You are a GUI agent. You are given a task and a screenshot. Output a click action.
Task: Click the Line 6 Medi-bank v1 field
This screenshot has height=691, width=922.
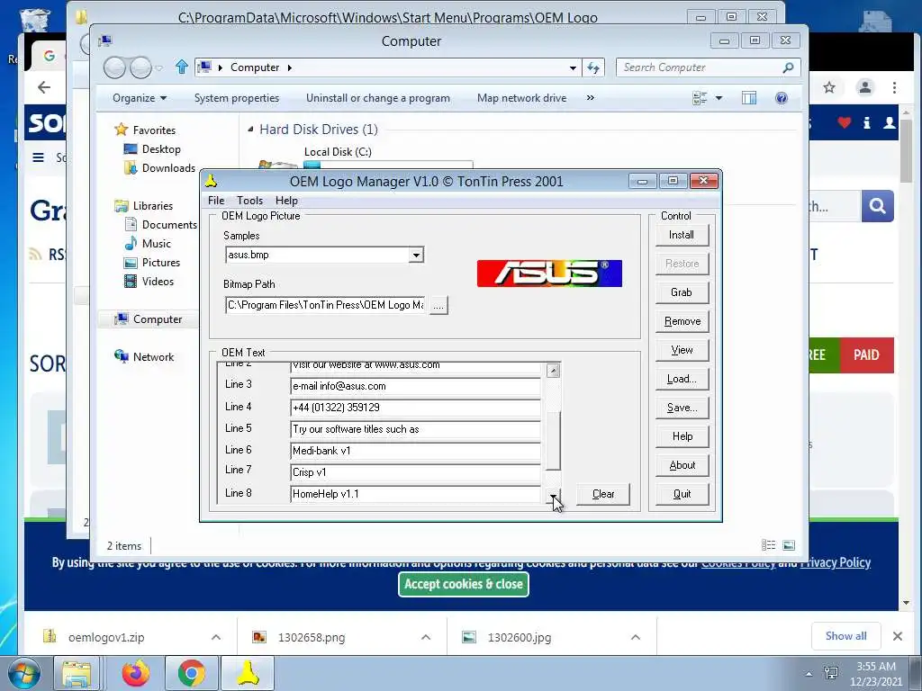415,451
